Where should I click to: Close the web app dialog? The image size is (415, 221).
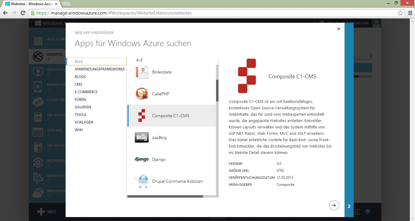(x=338, y=29)
